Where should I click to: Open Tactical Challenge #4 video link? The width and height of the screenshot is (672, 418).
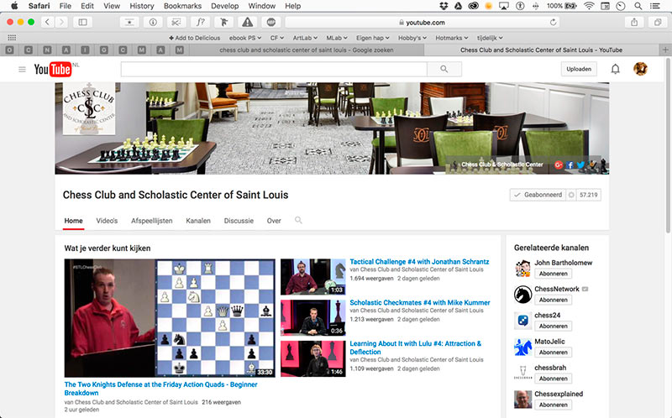419,262
